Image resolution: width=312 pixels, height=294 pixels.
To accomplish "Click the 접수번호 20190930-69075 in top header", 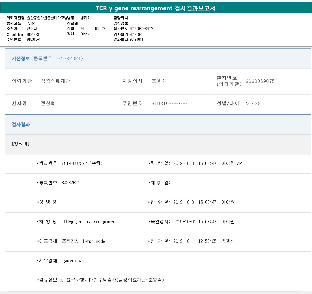I will 141,29.
